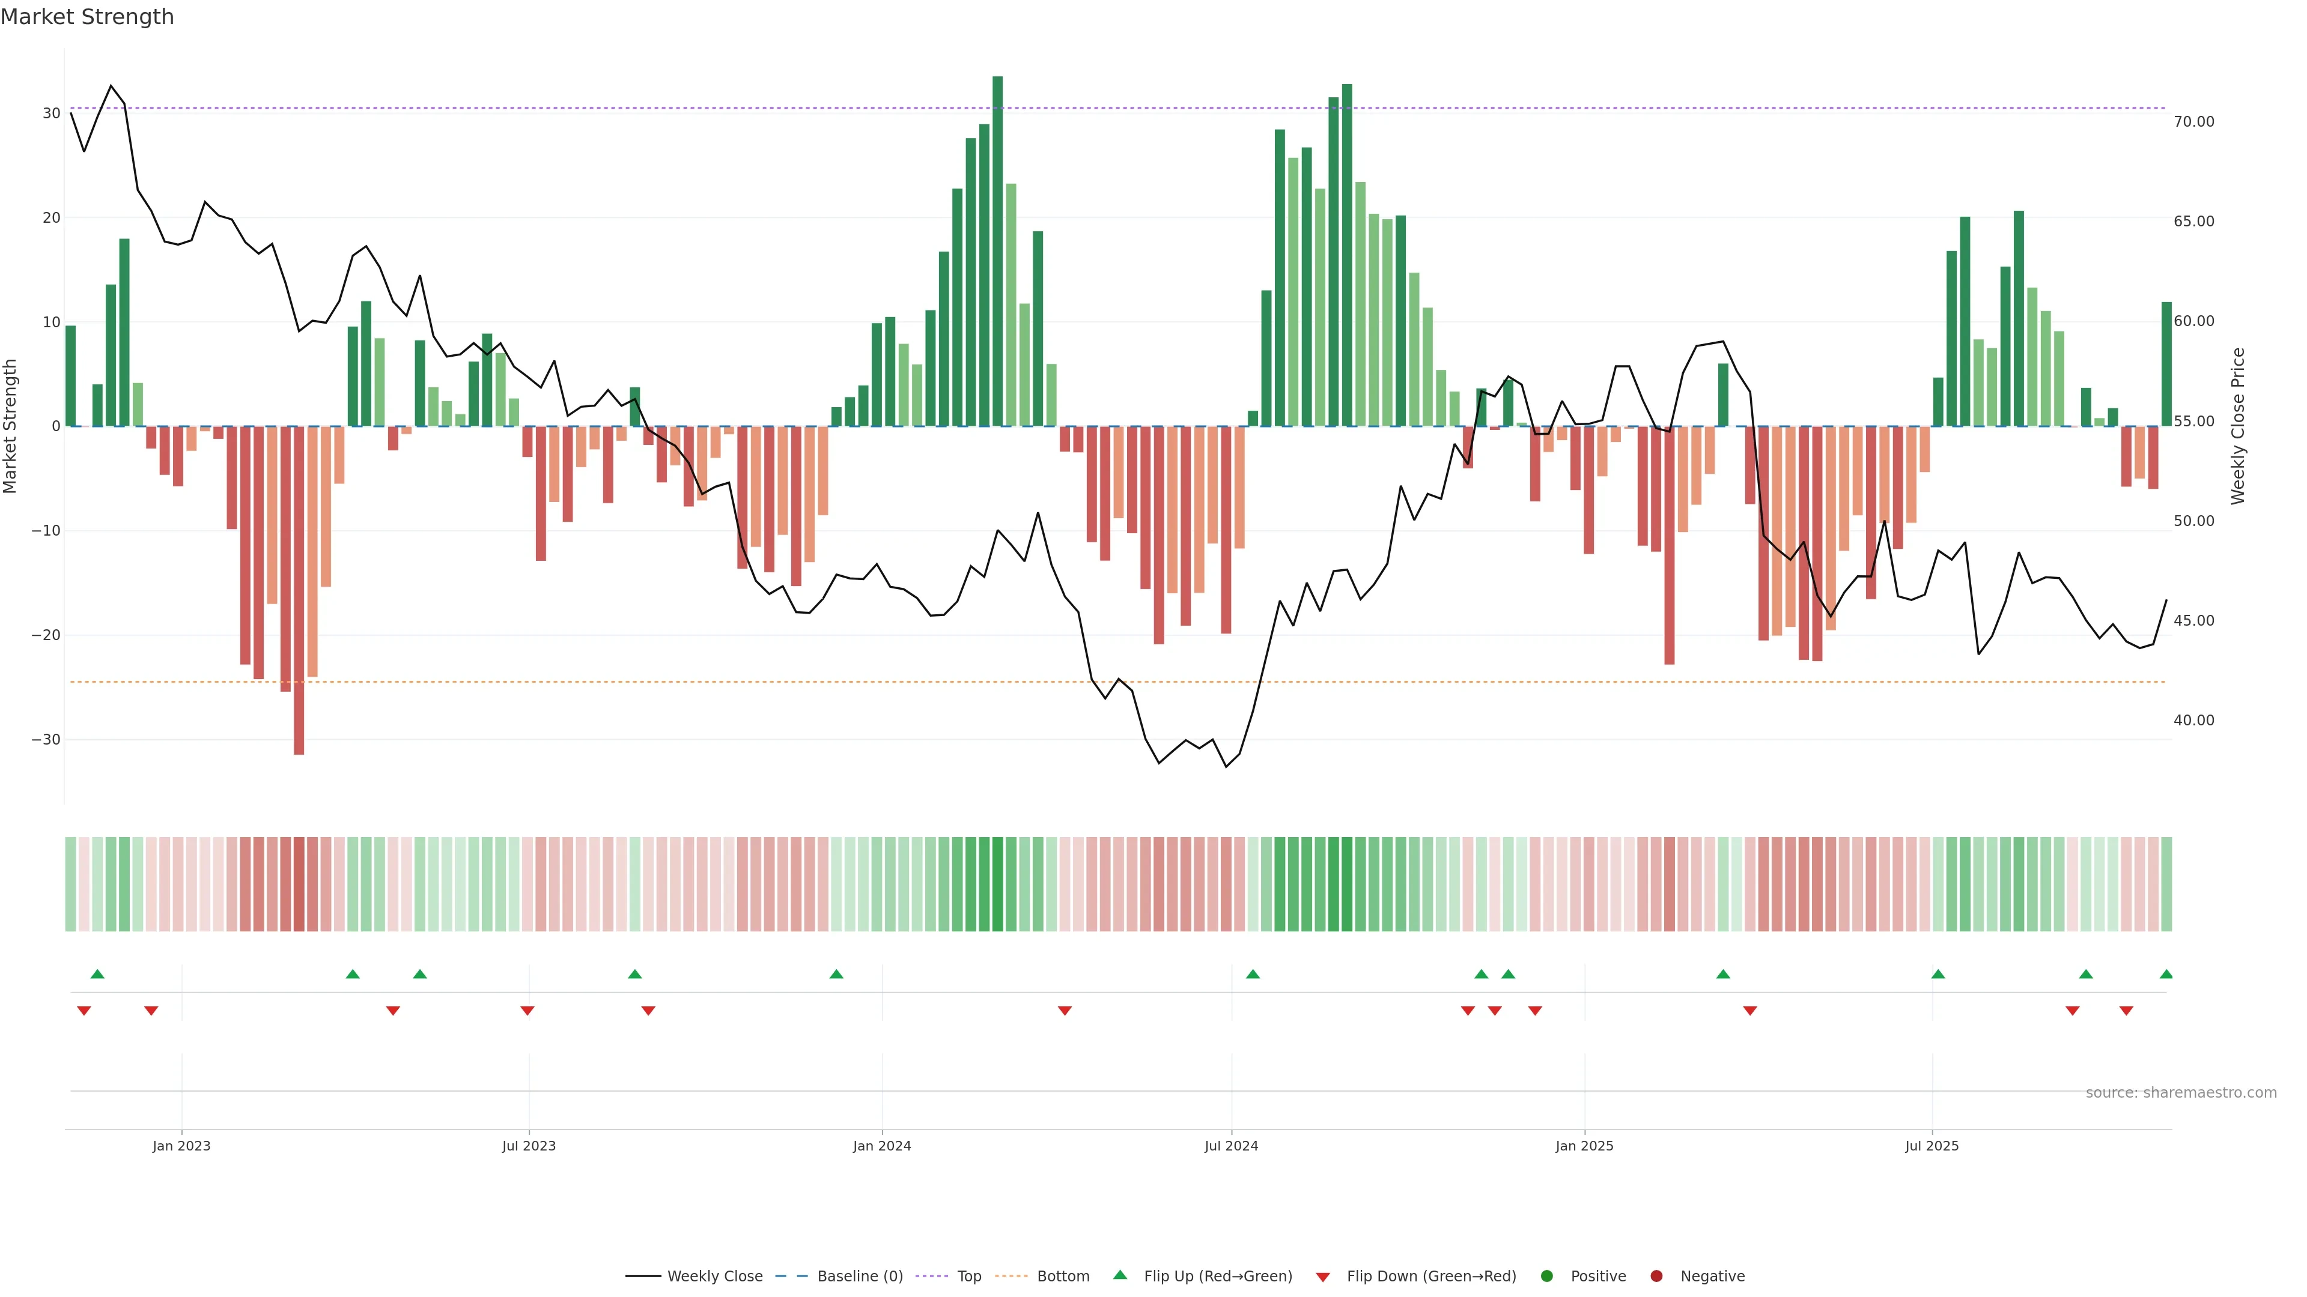
Task: Click the Jan 2024 x-axis label
Action: click(881, 1146)
